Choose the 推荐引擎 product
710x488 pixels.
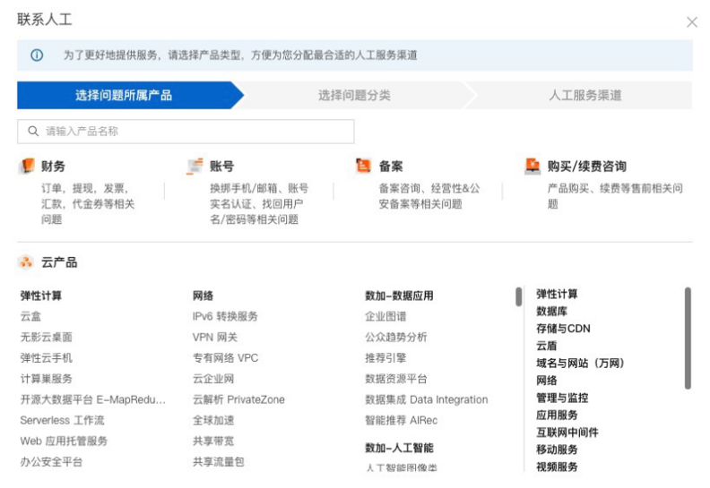click(385, 358)
